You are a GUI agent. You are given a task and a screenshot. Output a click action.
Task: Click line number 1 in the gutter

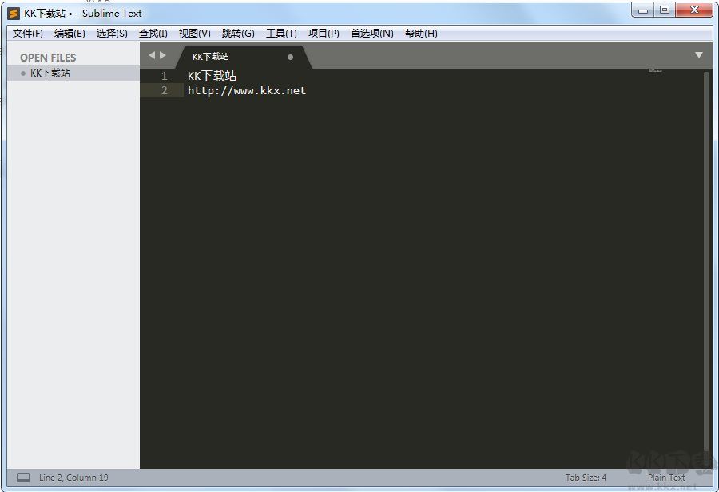click(x=164, y=75)
